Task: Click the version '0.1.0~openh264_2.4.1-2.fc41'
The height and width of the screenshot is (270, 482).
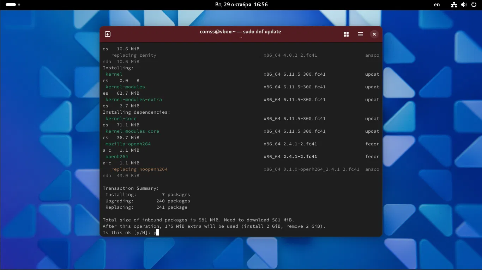Action: coord(321,169)
